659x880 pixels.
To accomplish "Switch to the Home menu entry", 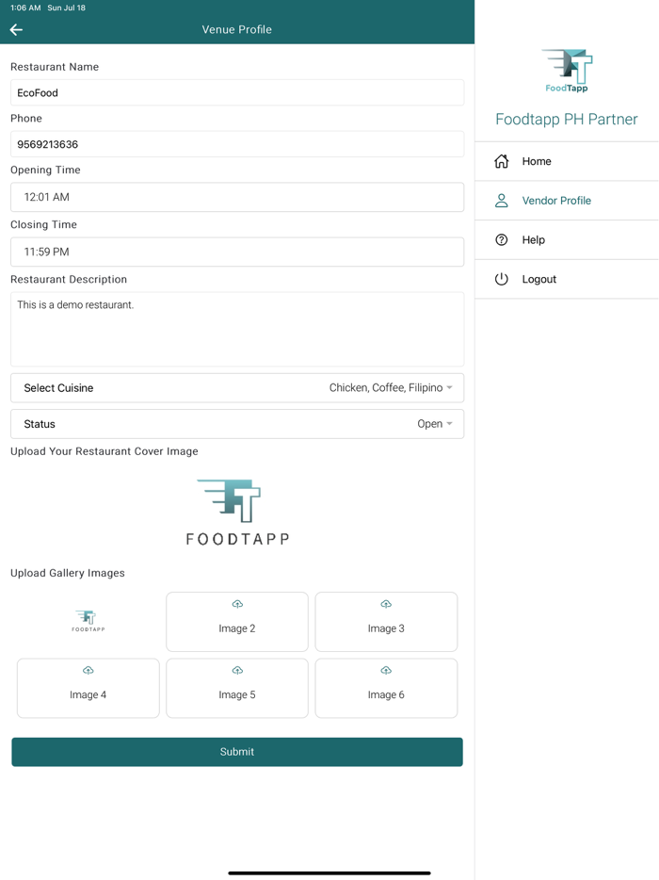I will (536, 161).
